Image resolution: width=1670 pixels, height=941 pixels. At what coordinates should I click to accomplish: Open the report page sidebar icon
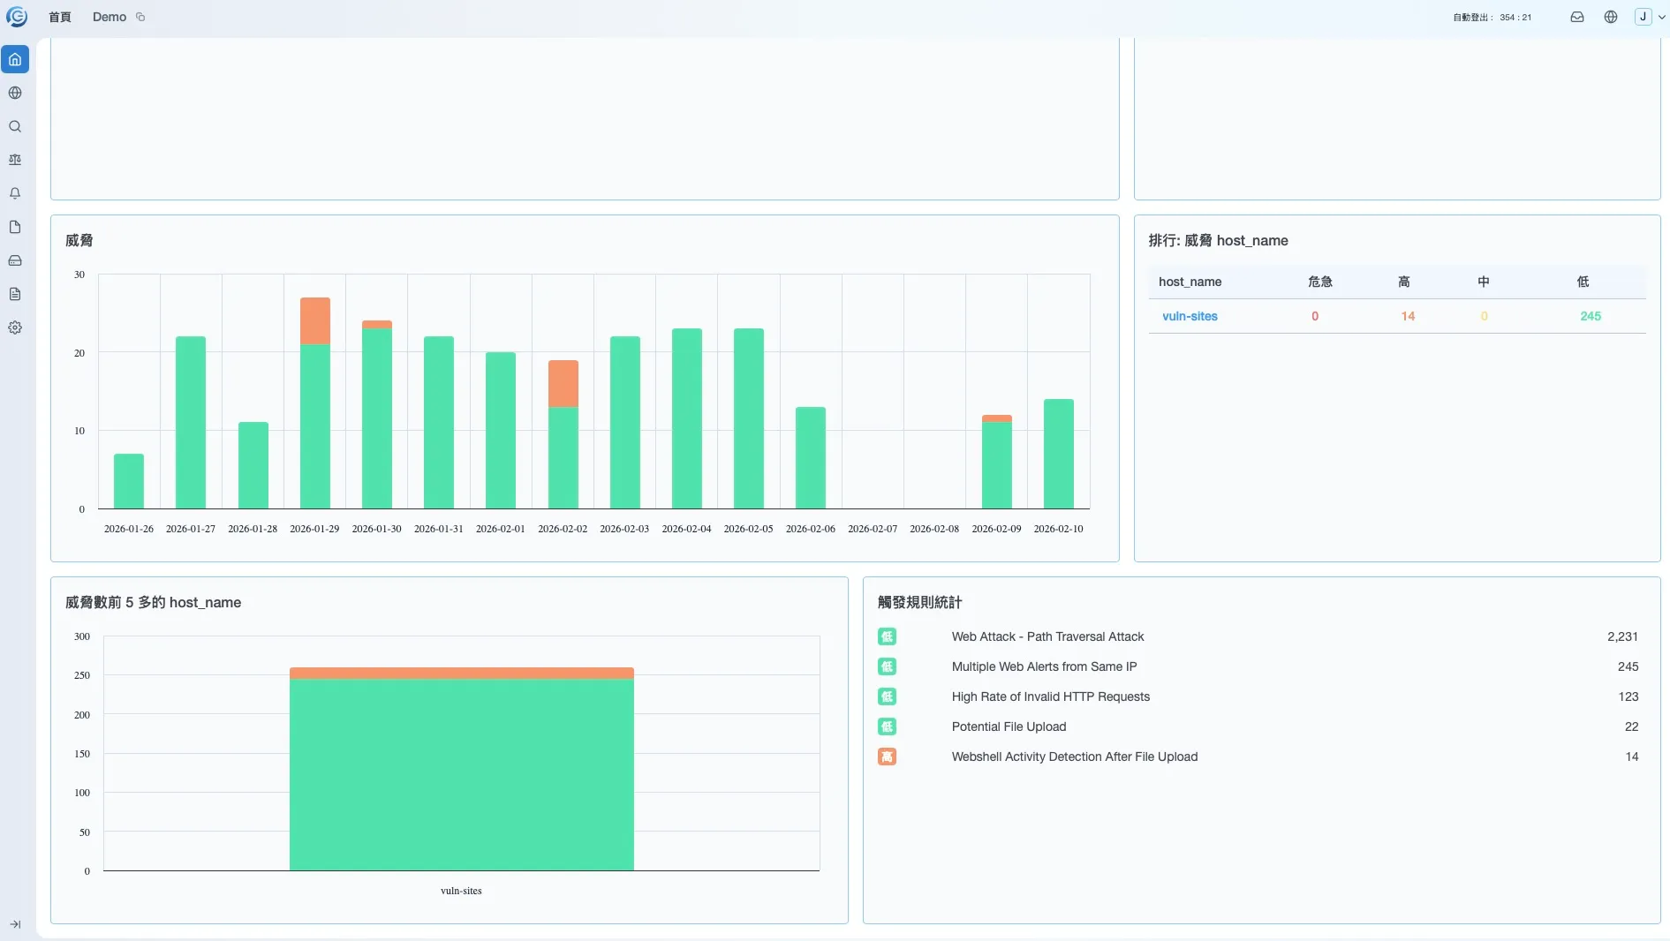coord(15,294)
